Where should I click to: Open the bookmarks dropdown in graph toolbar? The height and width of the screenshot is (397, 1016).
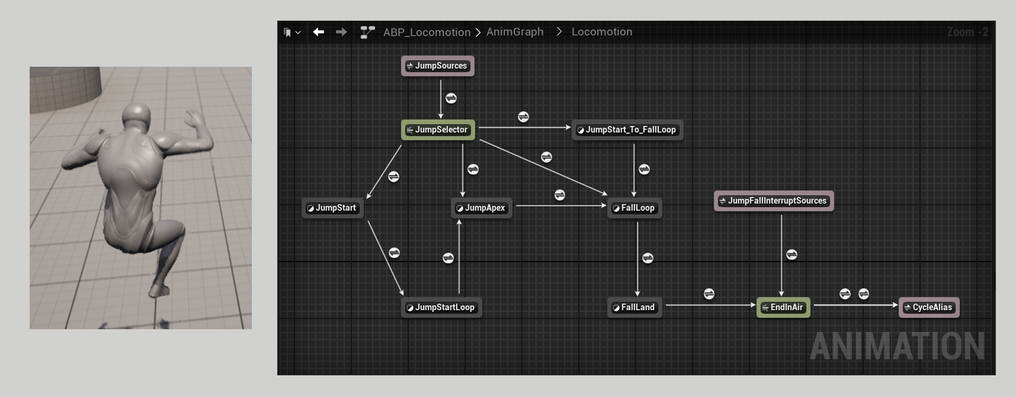point(292,32)
